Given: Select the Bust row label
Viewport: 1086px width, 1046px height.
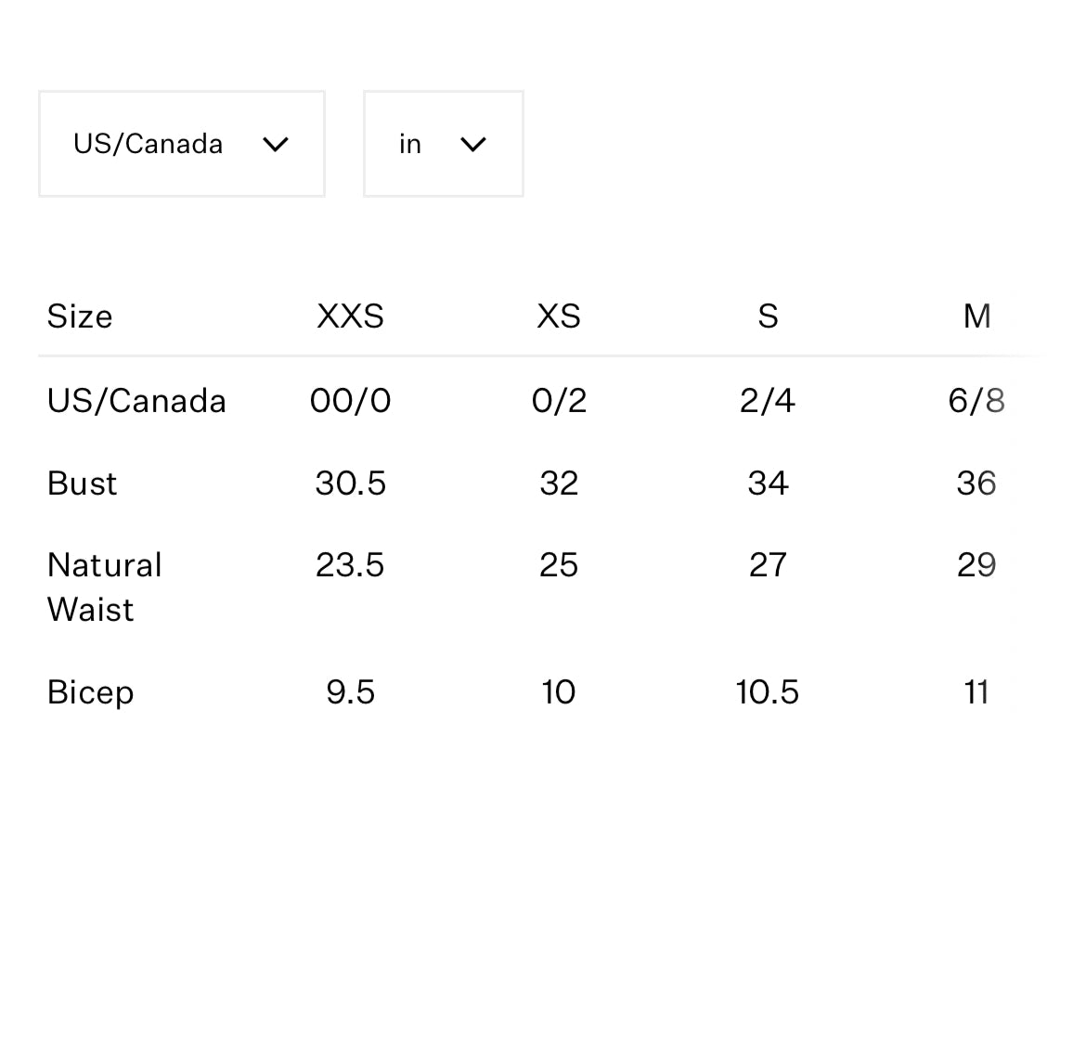Looking at the screenshot, I should pyautogui.click(x=83, y=484).
